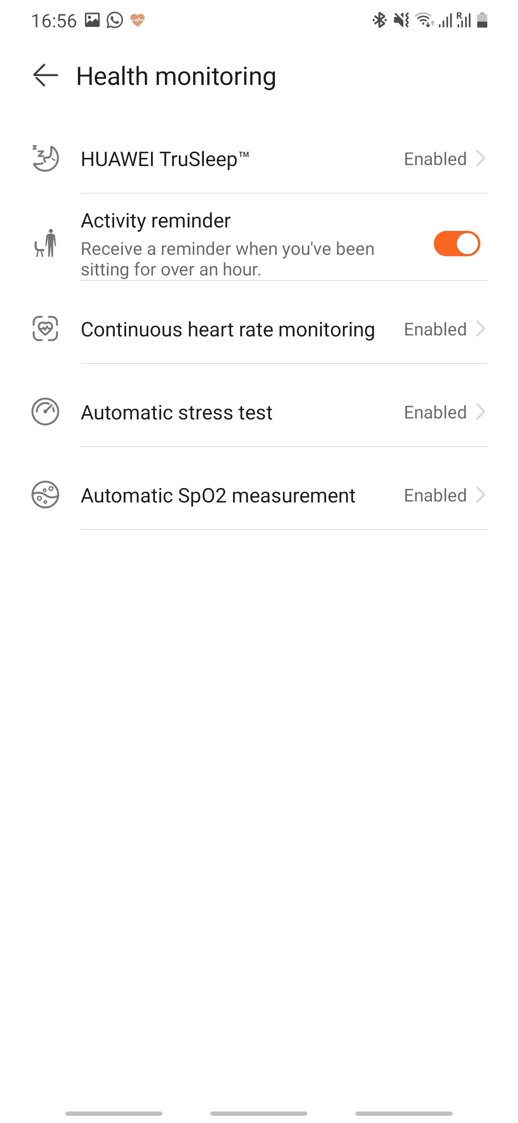
Task: Expand Automatic SpO2 measurement chevron
Action: 481,495
